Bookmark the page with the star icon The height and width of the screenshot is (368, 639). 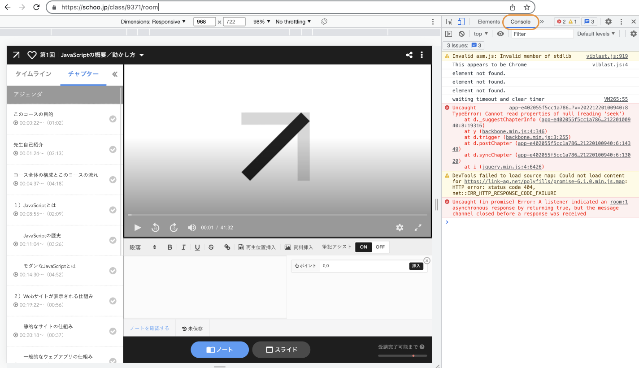(x=526, y=7)
